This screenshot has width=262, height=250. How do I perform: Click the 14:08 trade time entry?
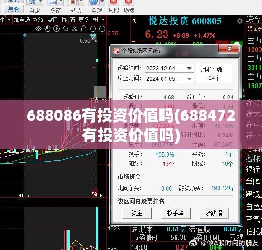click(139, 247)
